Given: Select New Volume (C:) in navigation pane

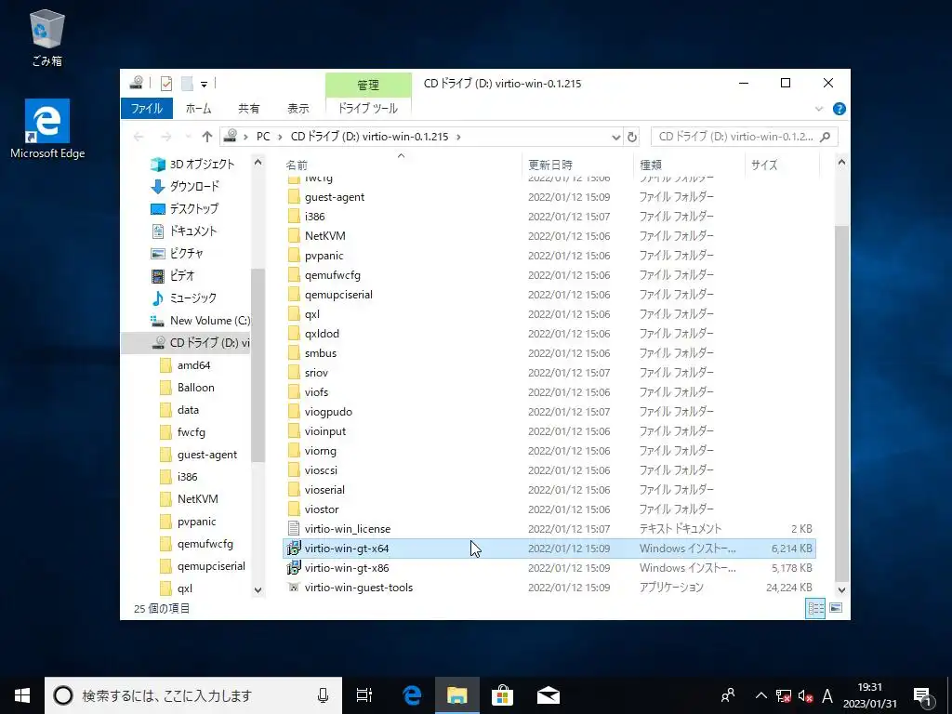Looking at the screenshot, I should point(199,321).
